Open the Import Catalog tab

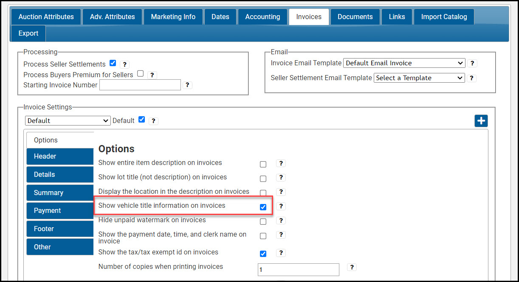[x=444, y=17]
